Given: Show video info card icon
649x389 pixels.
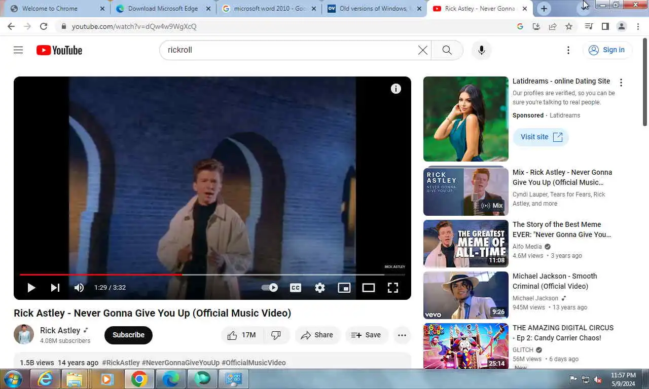Looking at the screenshot, I should (x=396, y=89).
